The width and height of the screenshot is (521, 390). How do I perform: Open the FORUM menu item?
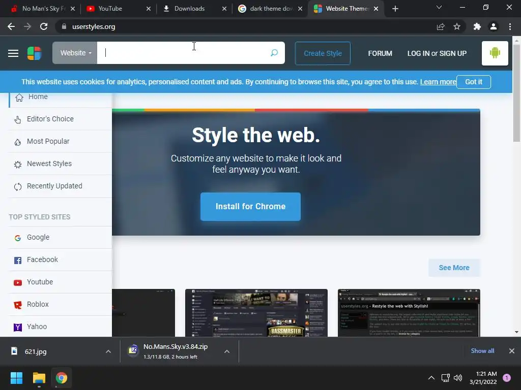click(380, 53)
